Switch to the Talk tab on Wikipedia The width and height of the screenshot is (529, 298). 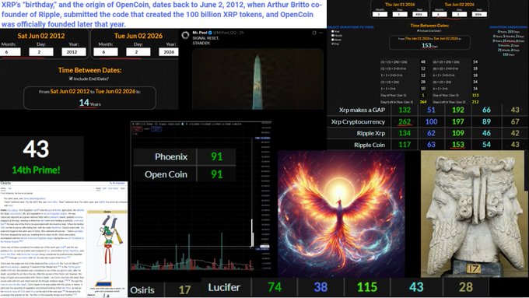point(10,188)
